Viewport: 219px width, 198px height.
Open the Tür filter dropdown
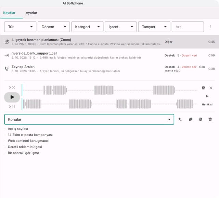click(20, 27)
